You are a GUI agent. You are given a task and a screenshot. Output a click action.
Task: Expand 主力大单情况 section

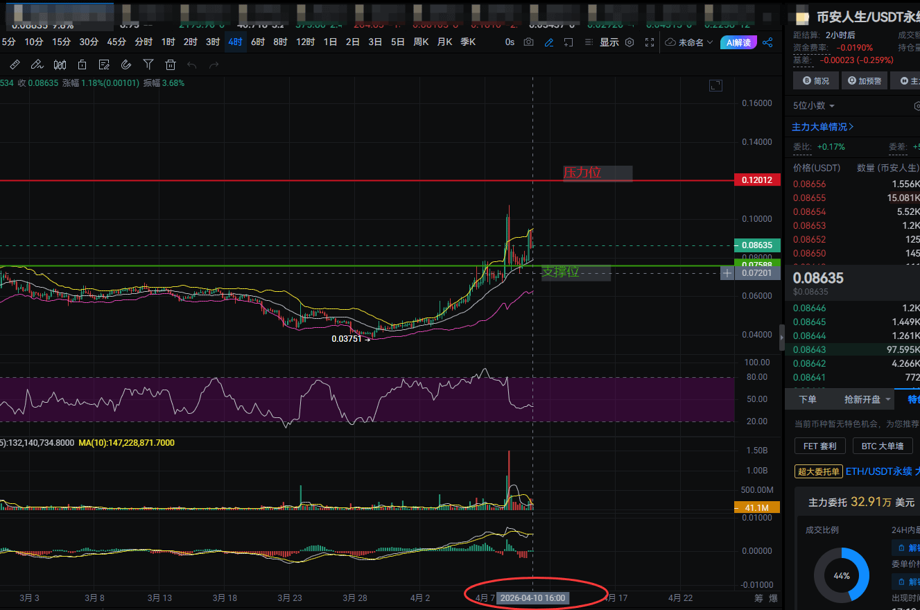823,127
